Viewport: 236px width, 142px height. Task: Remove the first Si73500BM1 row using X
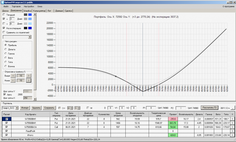coord(232,118)
